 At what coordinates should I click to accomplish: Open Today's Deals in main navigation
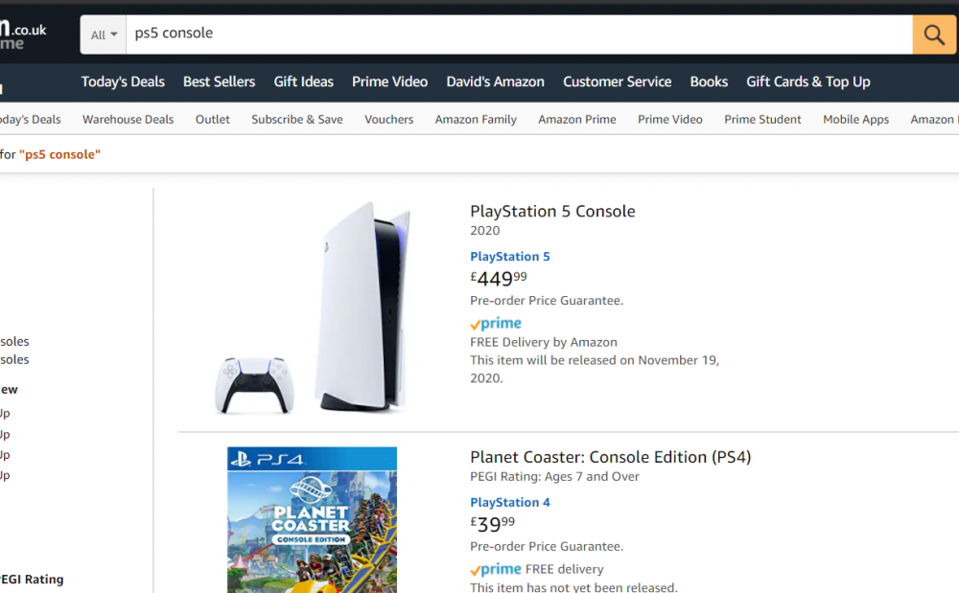tap(123, 81)
